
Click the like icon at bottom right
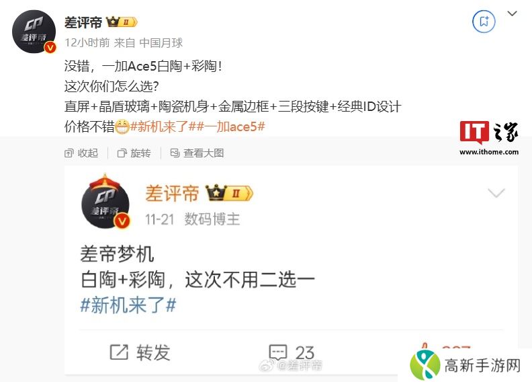click(424, 347)
